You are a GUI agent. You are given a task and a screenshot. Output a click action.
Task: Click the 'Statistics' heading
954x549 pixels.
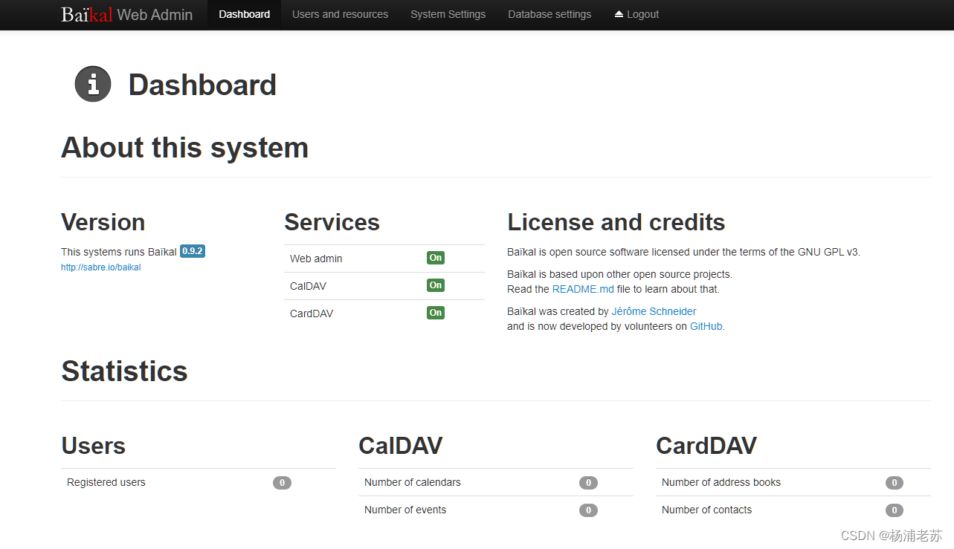[124, 371]
